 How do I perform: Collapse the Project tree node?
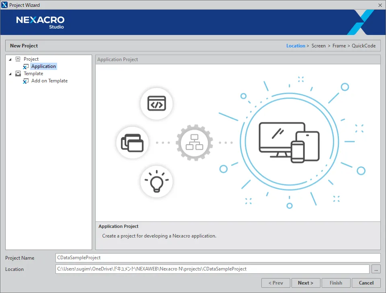coord(10,59)
